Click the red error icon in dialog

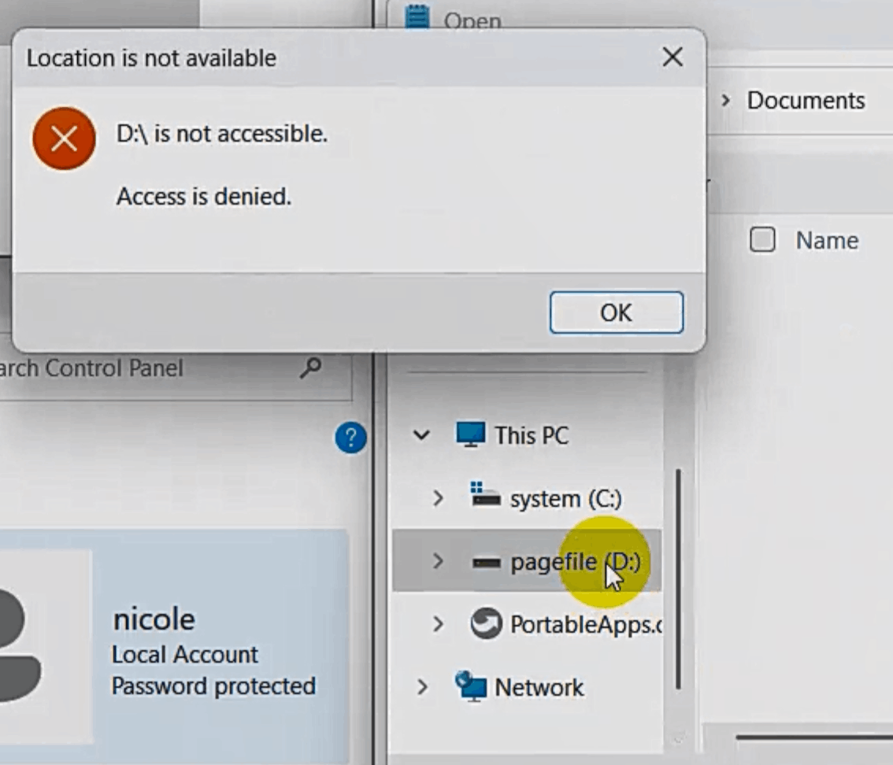63,139
